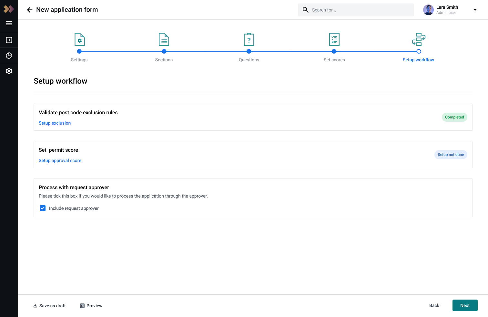
Task: Click the Setup workflow flowchart icon
Action: coord(419,39)
